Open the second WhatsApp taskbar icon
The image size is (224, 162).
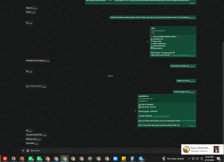[39, 158]
